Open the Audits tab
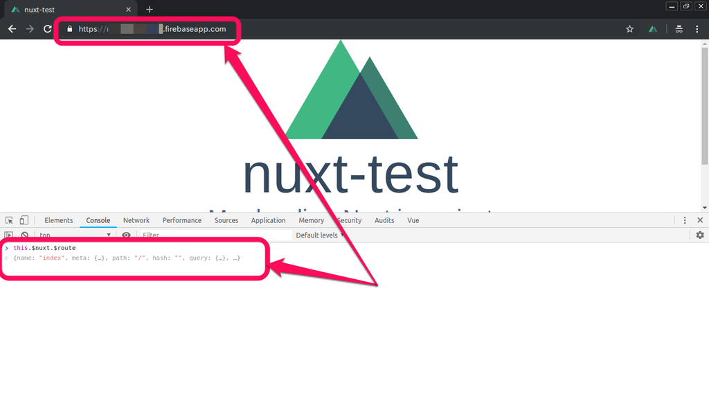The width and height of the screenshot is (709, 419). (x=384, y=220)
